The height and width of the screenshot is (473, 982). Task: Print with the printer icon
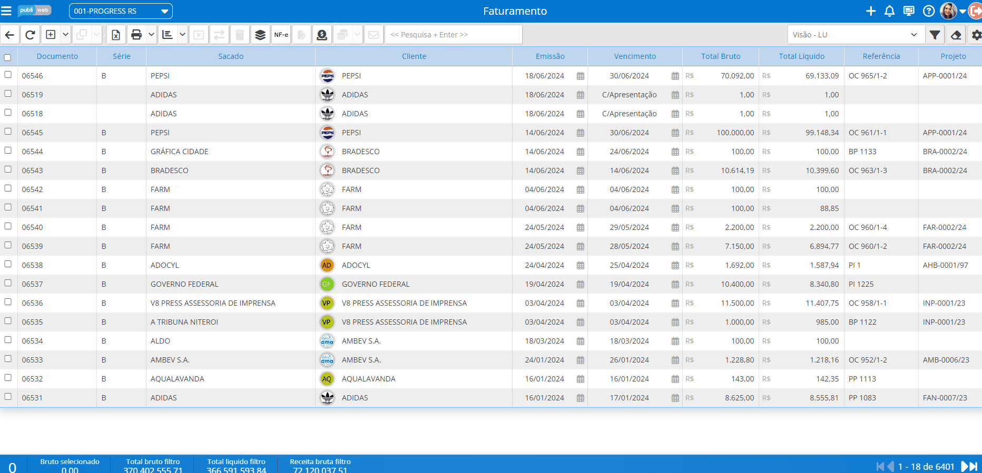(136, 35)
